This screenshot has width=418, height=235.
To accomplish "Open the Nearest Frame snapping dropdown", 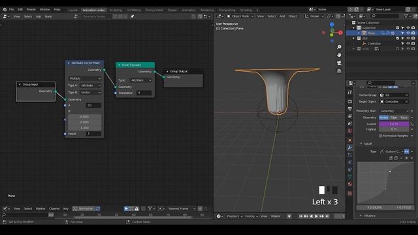I will click(182, 209).
